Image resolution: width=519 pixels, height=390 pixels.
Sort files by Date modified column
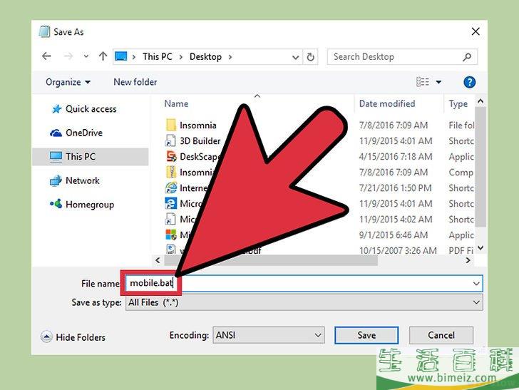tap(387, 104)
